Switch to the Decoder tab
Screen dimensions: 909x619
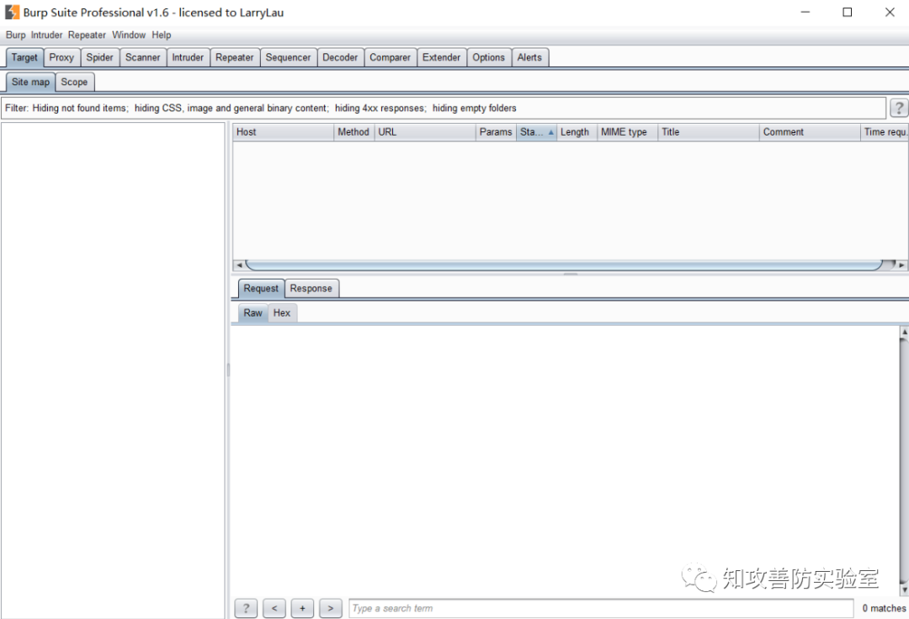click(340, 57)
